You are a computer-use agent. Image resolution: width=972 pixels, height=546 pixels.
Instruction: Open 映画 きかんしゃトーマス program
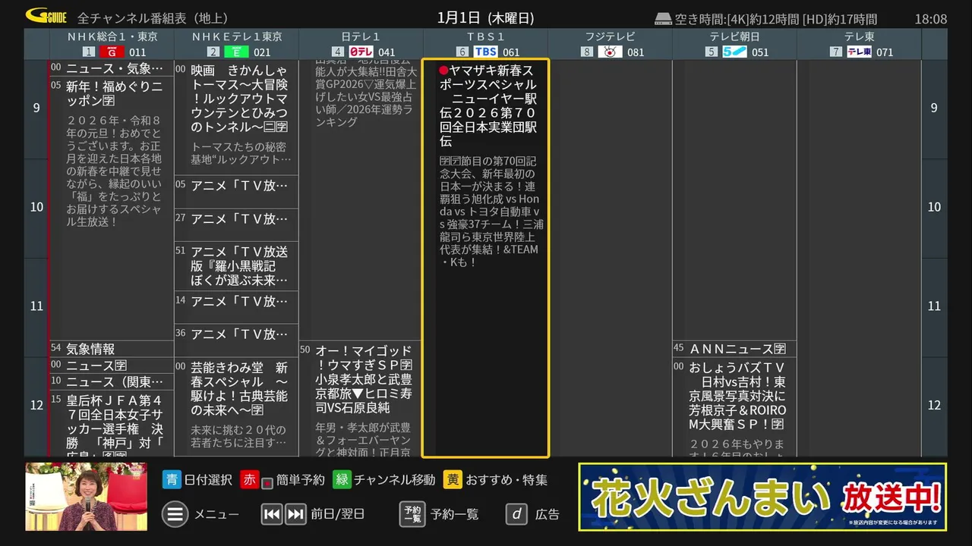(x=237, y=118)
